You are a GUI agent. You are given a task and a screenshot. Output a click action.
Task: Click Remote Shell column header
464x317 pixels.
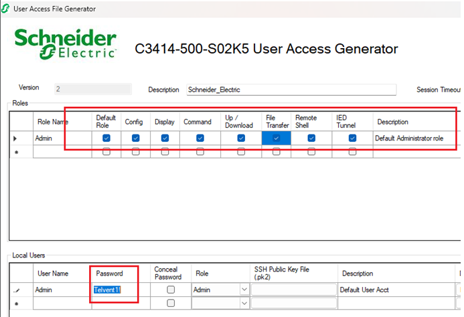coord(311,122)
